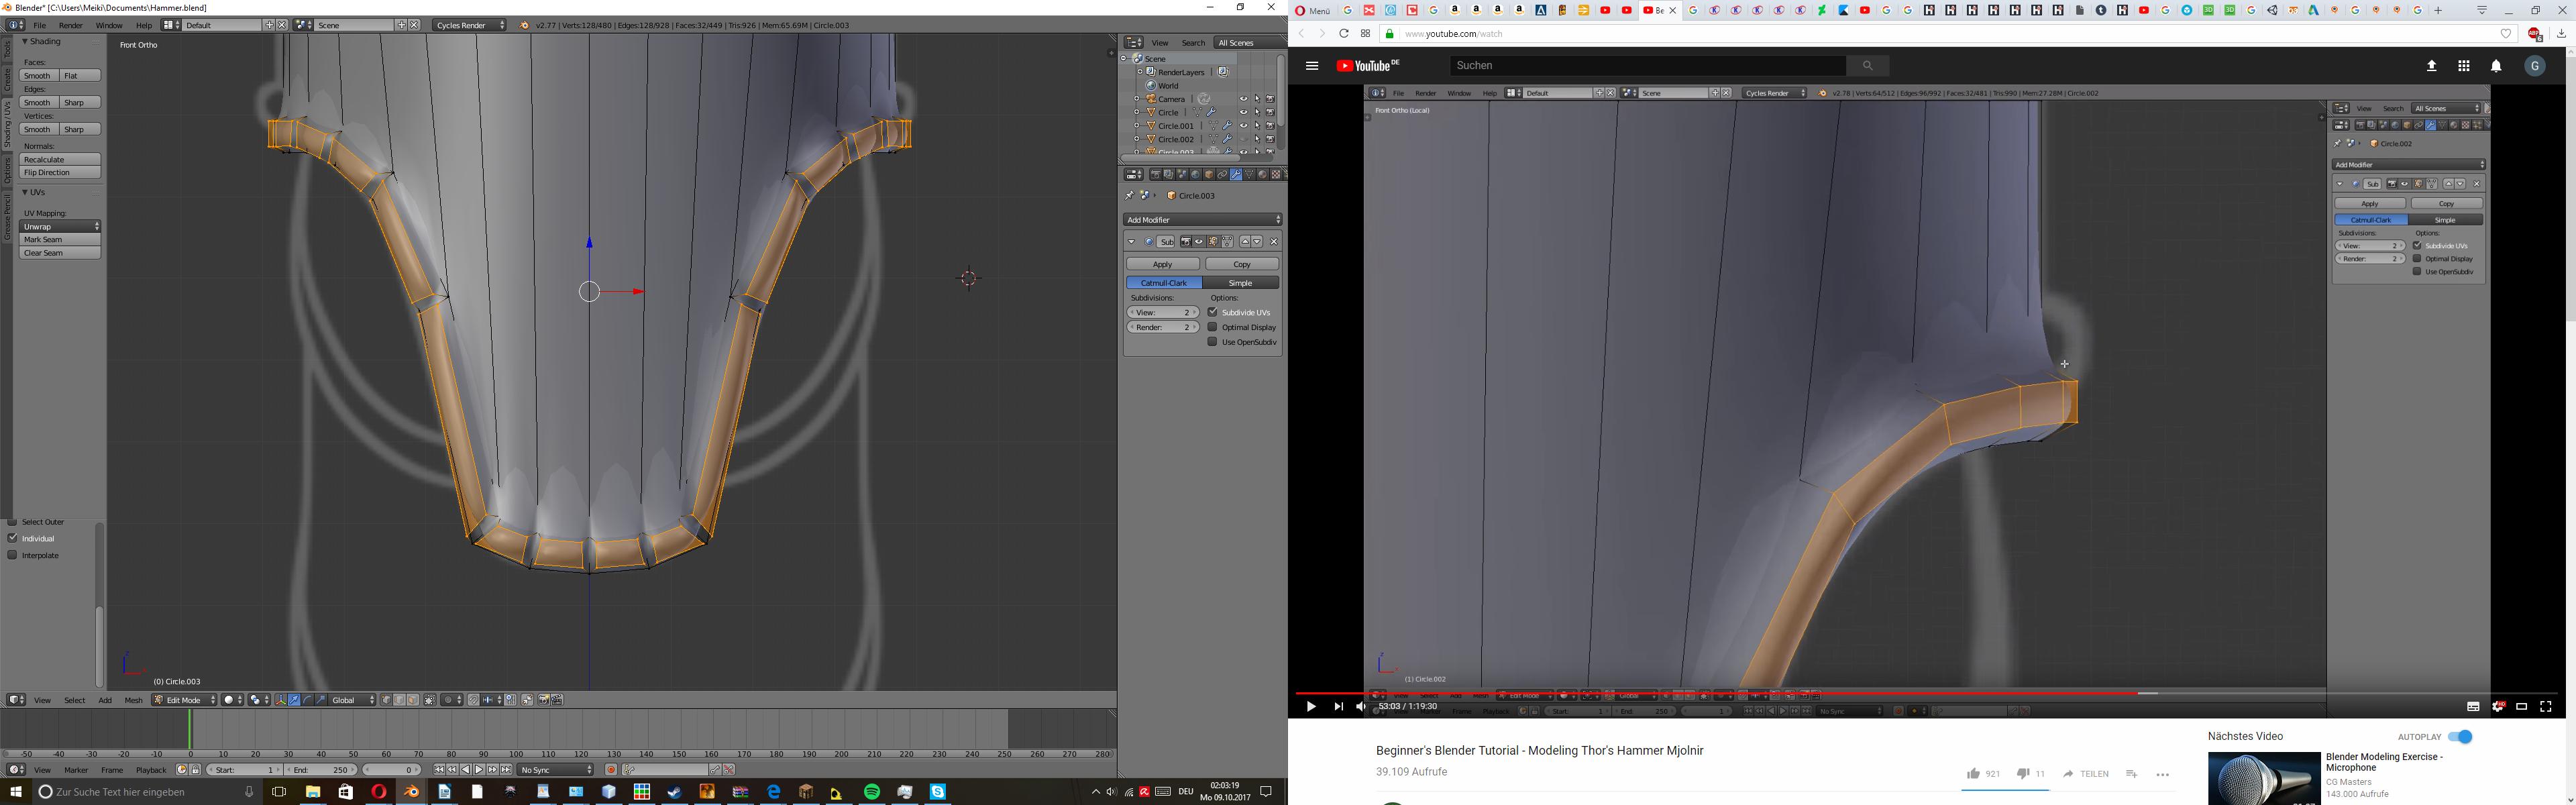The height and width of the screenshot is (805, 2576).
Task: Open the Object Data triangle tab
Action: 1249,174
